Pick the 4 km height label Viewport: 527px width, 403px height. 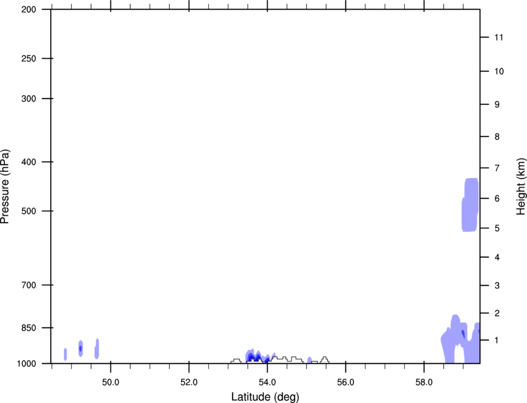coord(497,257)
